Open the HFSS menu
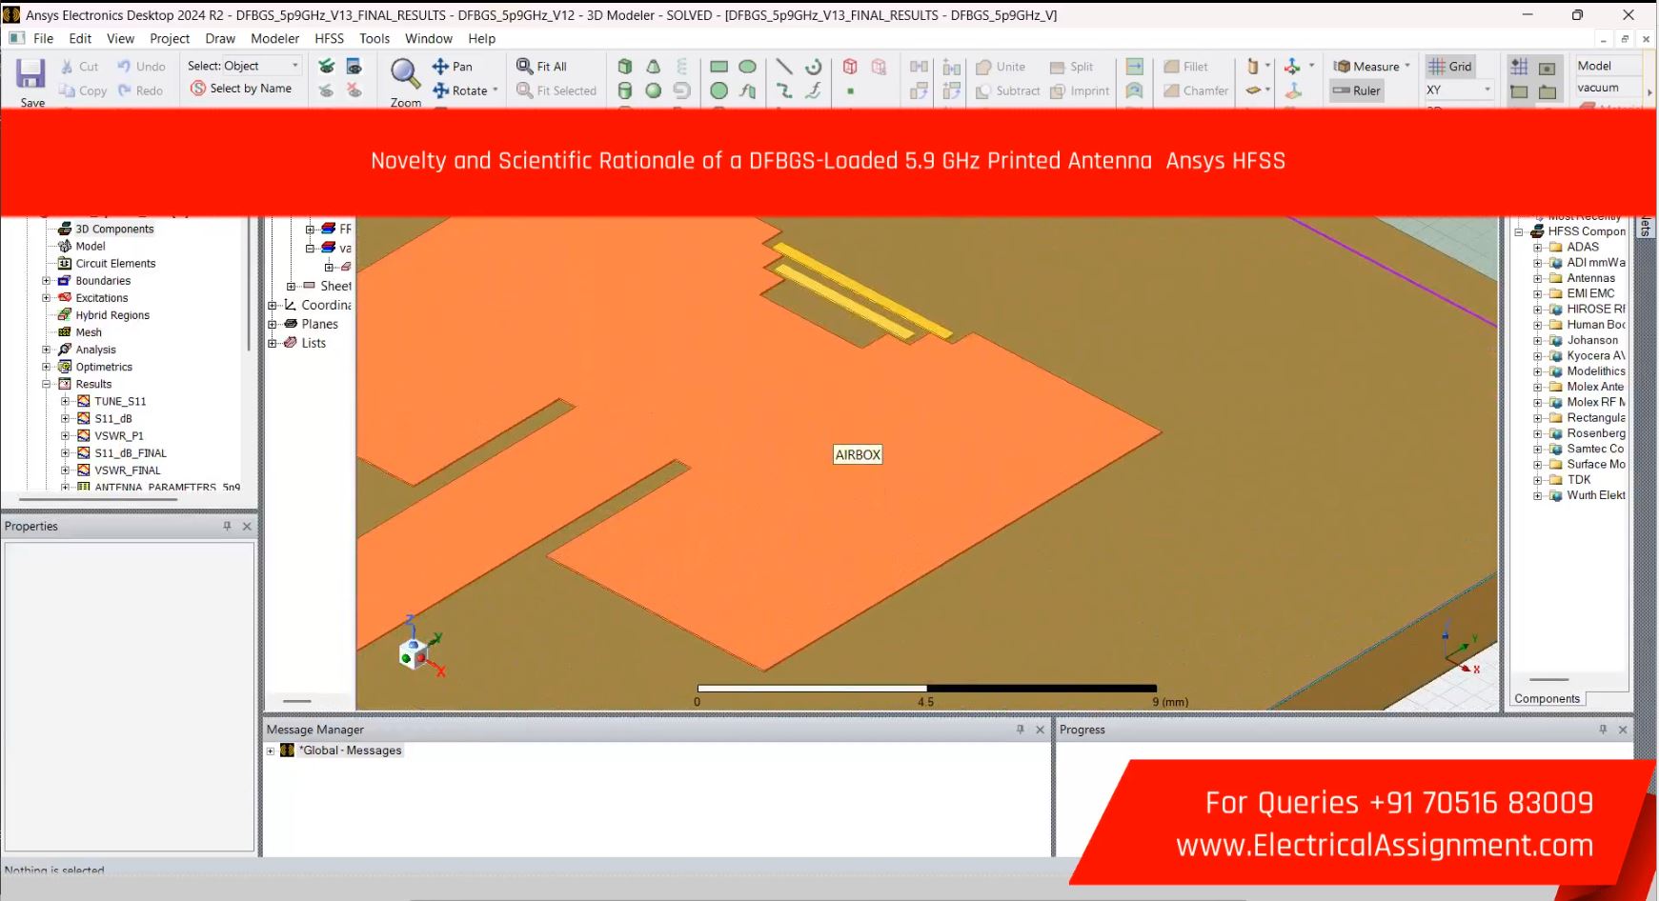This screenshot has width=1659, height=901. point(329,38)
